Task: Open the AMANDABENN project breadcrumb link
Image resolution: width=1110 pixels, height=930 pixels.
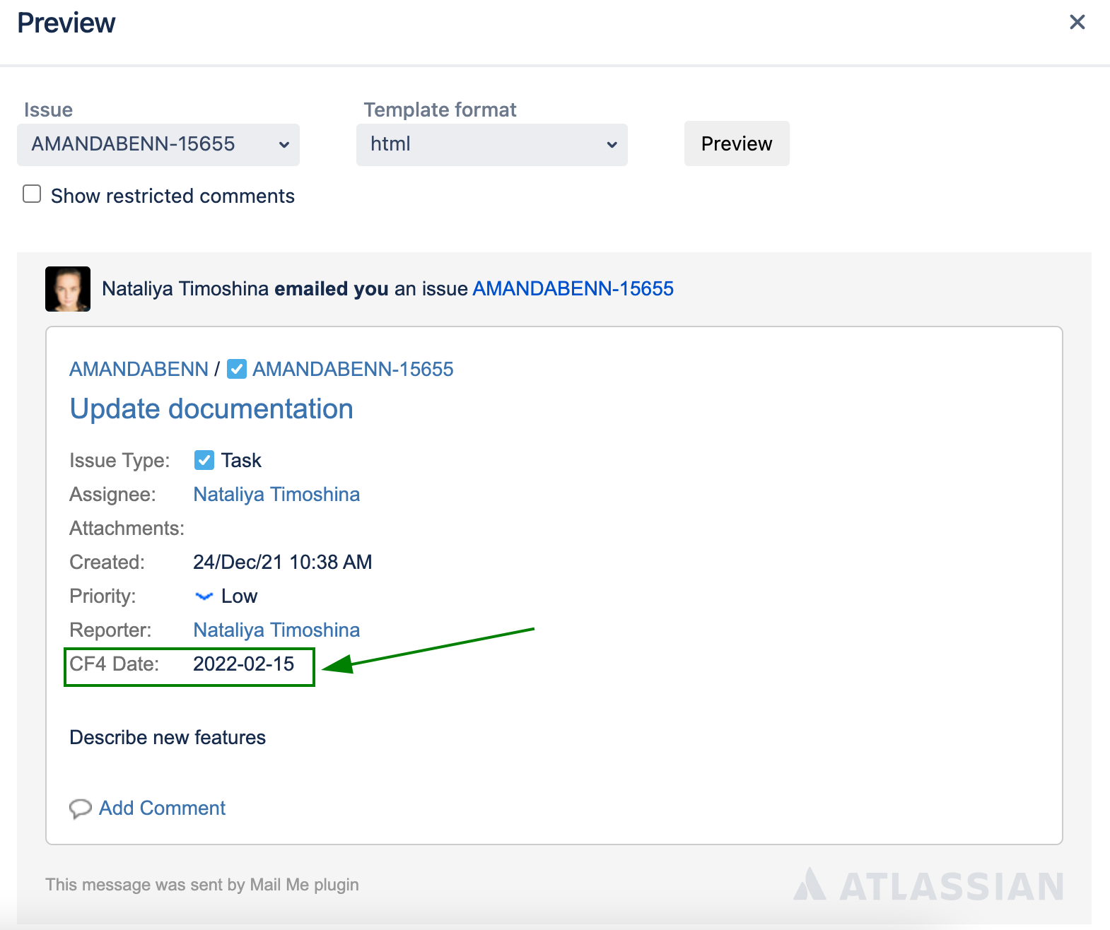Action: pyautogui.click(x=139, y=369)
